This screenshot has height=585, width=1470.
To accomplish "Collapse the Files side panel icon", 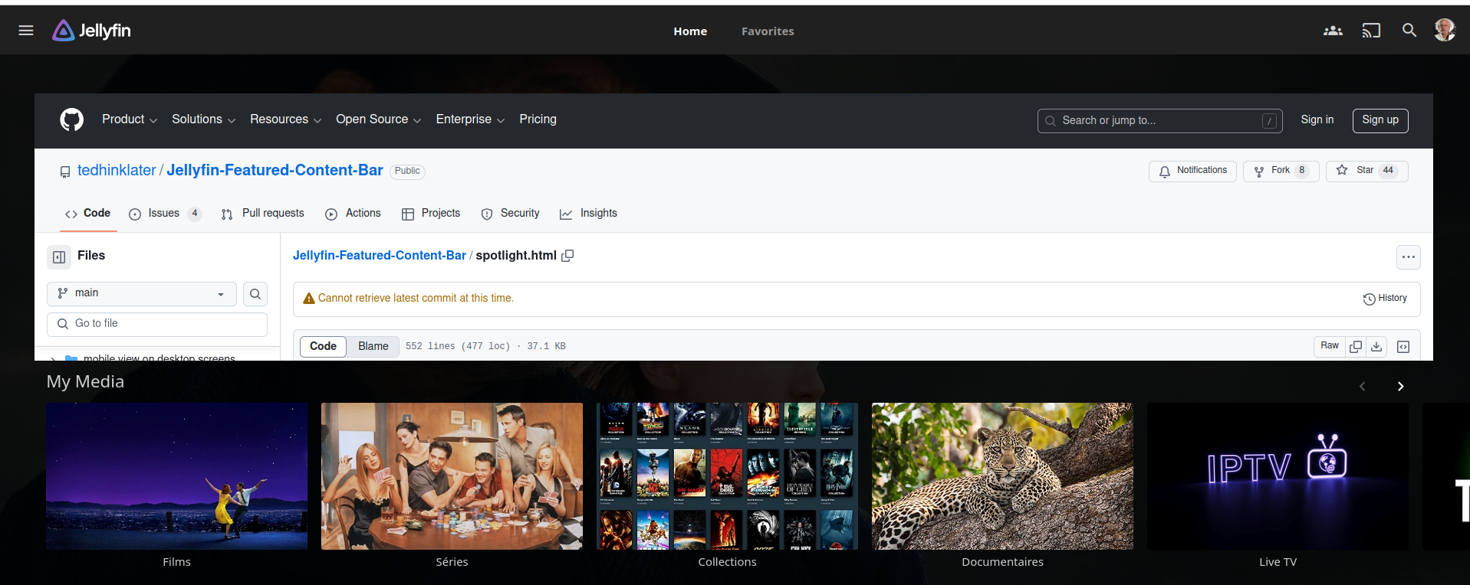I will coord(59,257).
